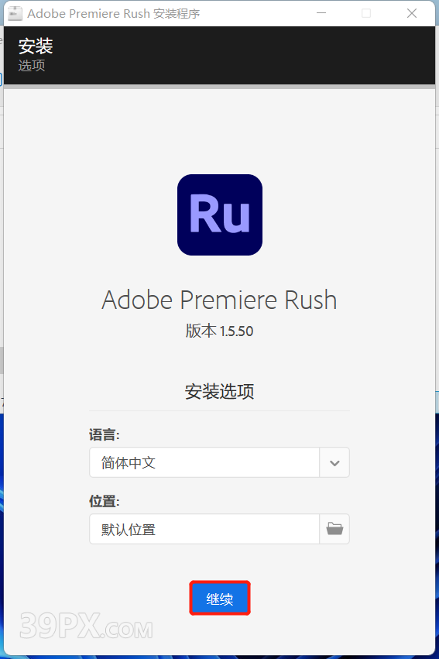This screenshot has height=659, width=439.
Task: Expand the language dropdown chevron arrow
Action: pyautogui.click(x=334, y=463)
